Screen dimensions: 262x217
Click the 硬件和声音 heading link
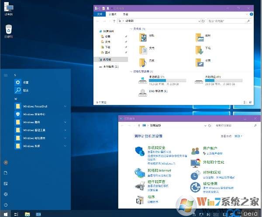tap(156, 181)
